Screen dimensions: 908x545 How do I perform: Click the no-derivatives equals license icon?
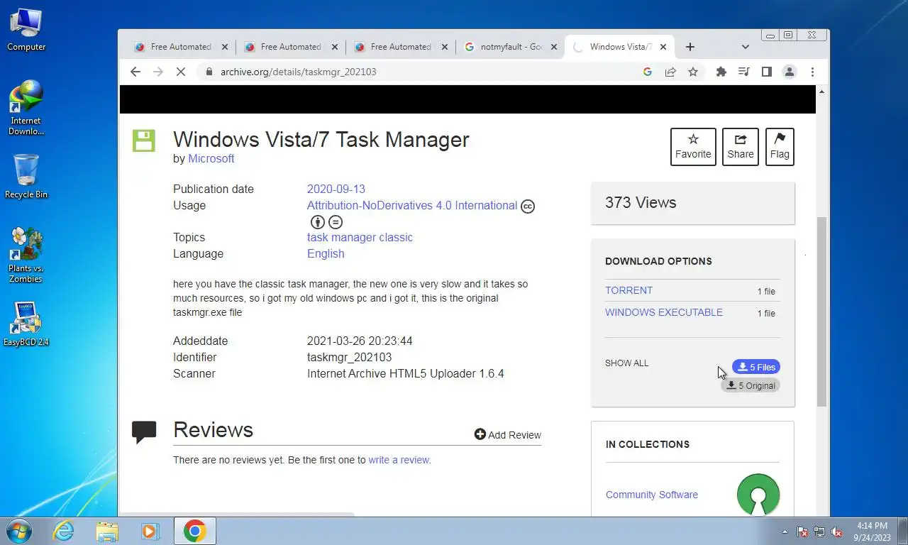(336, 222)
